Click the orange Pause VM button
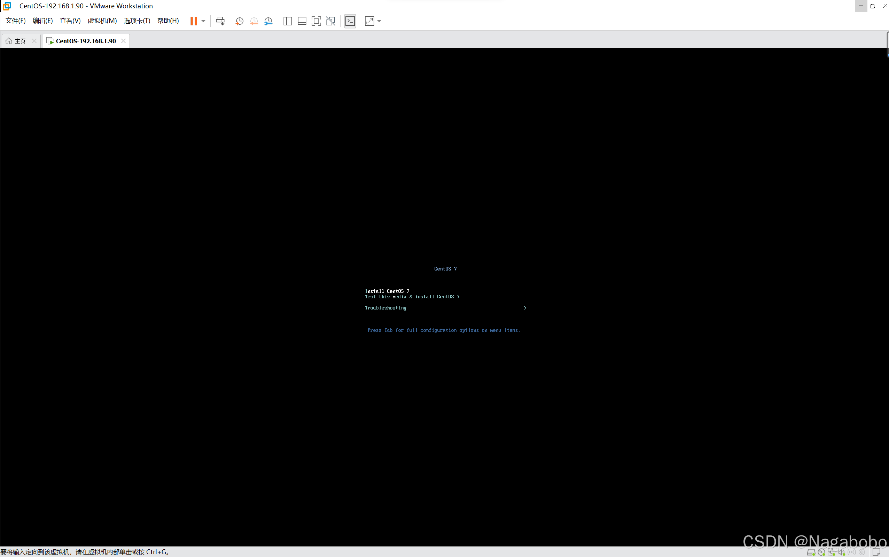Viewport: 889px width, 557px height. pyautogui.click(x=193, y=21)
